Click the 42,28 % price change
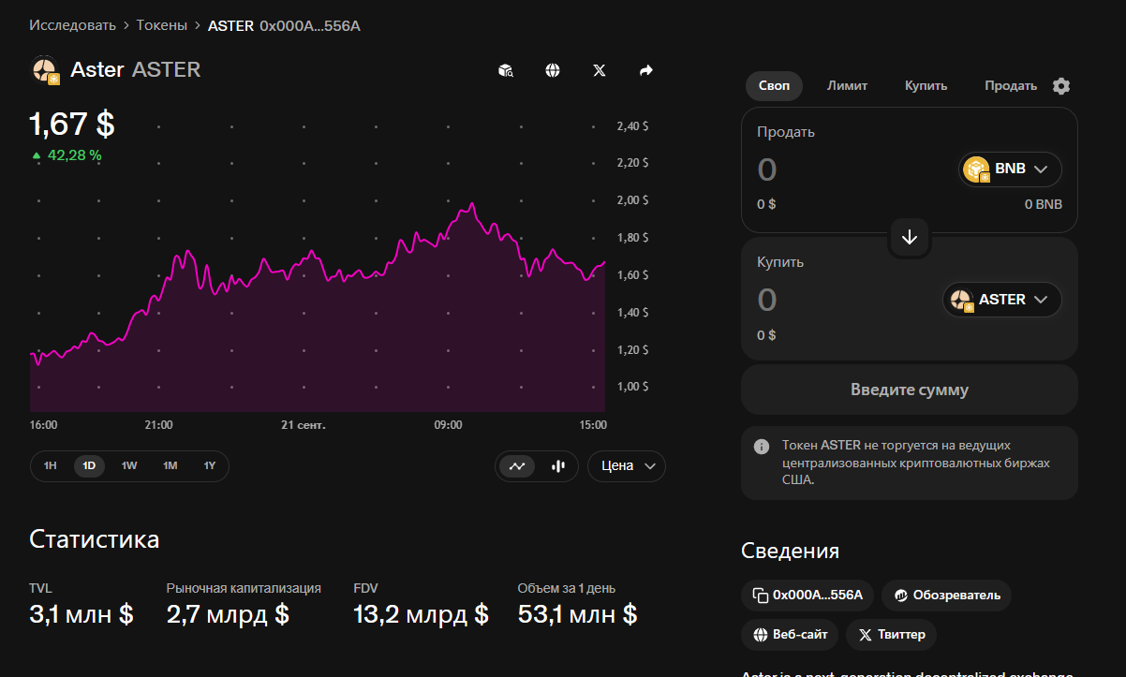 (x=67, y=155)
